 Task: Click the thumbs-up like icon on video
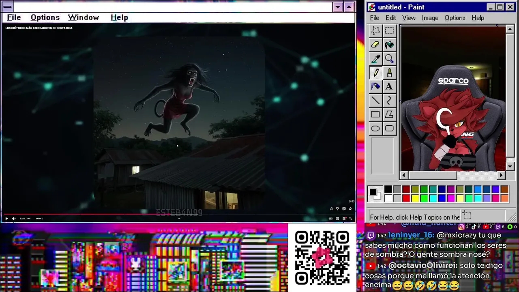point(332,208)
